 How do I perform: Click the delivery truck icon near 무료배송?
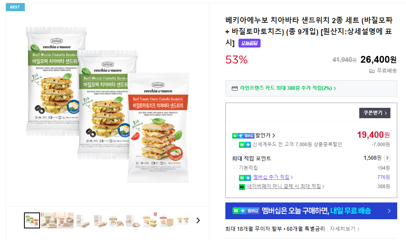click(x=372, y=71)
